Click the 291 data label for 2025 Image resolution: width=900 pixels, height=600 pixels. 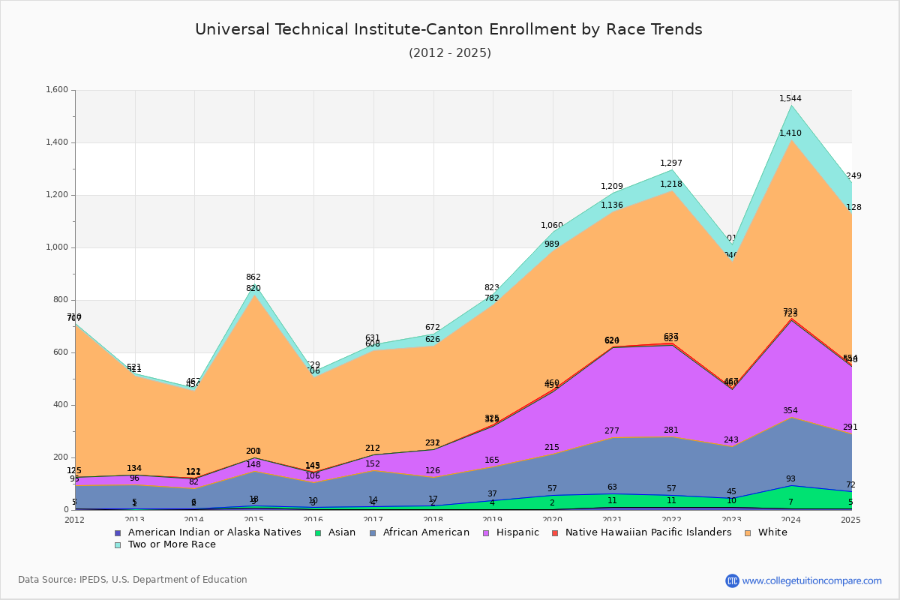[850, 427]
